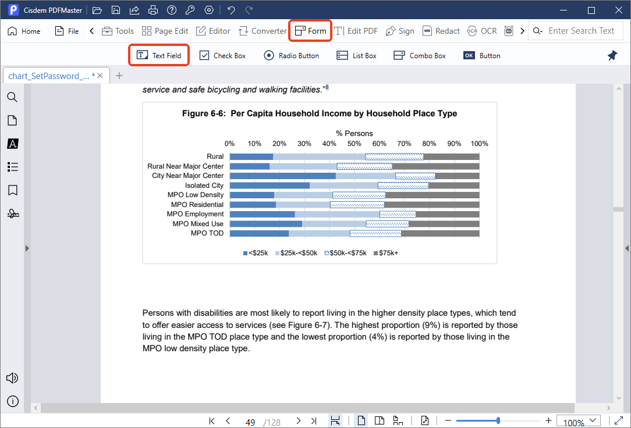Click the page number 49 field

[250, 422]
